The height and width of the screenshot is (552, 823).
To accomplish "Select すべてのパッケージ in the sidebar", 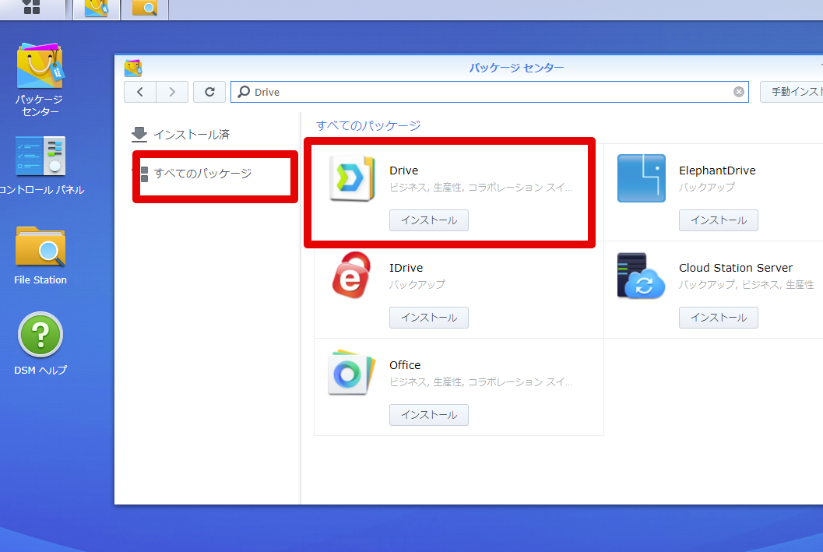I will pos(197,174).
